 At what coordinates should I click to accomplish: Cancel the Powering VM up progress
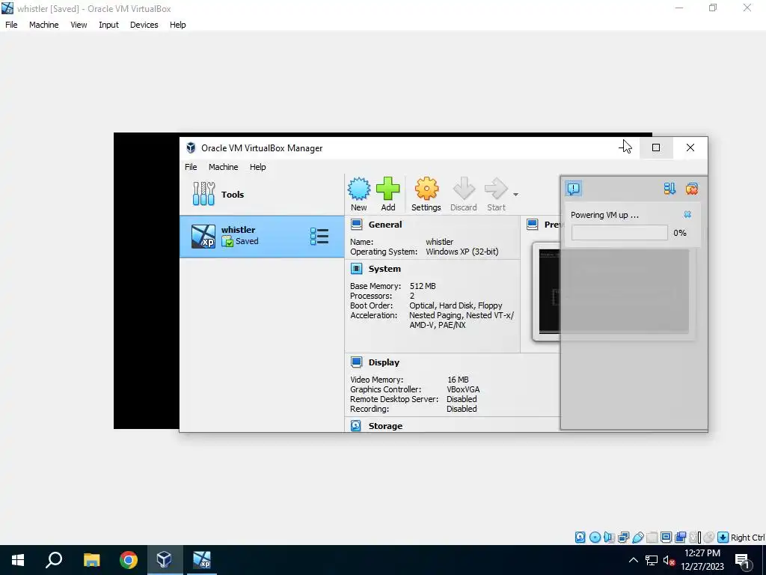click(x=687, y=214)
